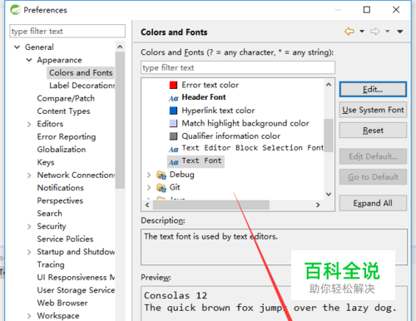
Task: Open the view menu triangle dropdown
Action: pos(400,32)
